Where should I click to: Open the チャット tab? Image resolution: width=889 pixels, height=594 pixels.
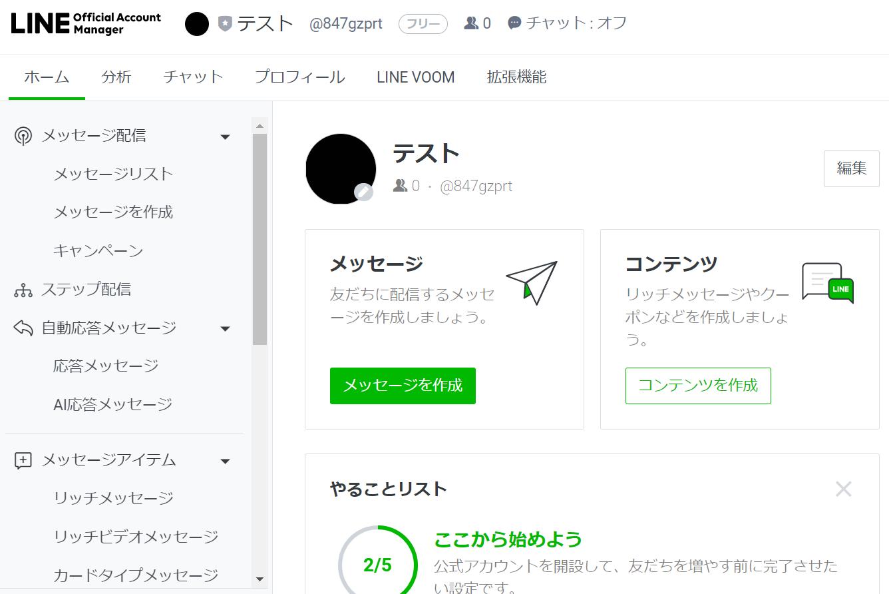pos(193,77)
